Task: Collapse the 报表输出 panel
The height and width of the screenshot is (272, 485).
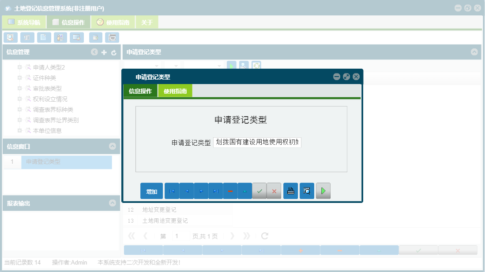Action: [113, 203]
